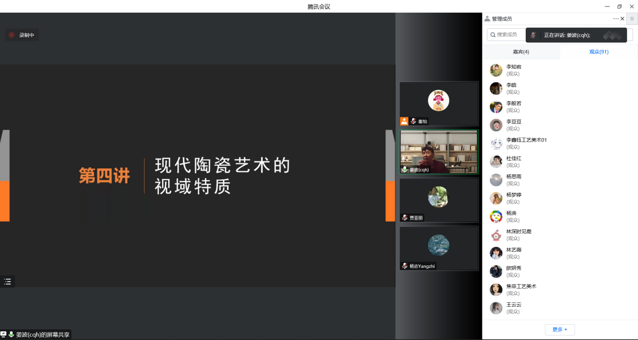
Task: Click the 搜索成员 search field
Action: click(507, 34)
